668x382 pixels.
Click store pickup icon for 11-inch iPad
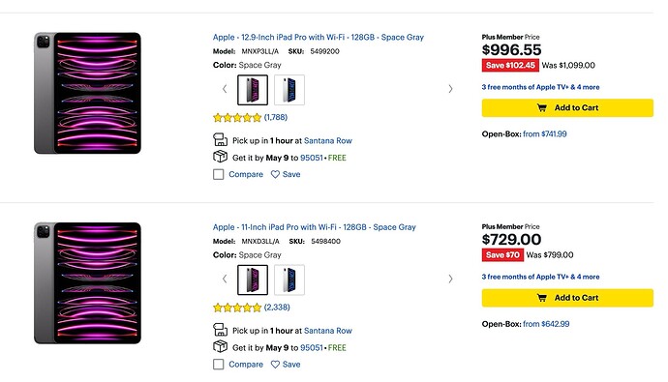[x=220, y=330]
